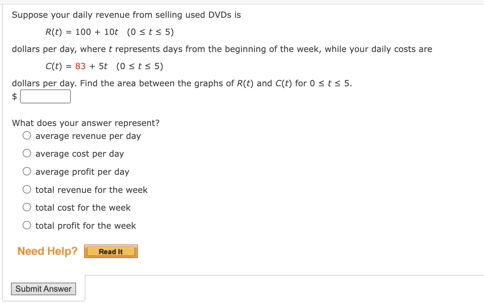Select "total revenue for the week"
484x303 pixels.
(27, 189)
